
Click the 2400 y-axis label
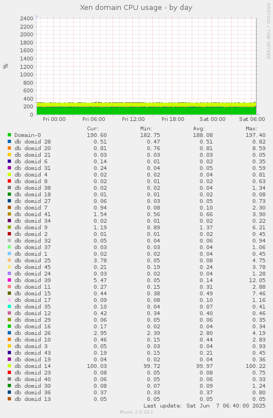point(26,18)
